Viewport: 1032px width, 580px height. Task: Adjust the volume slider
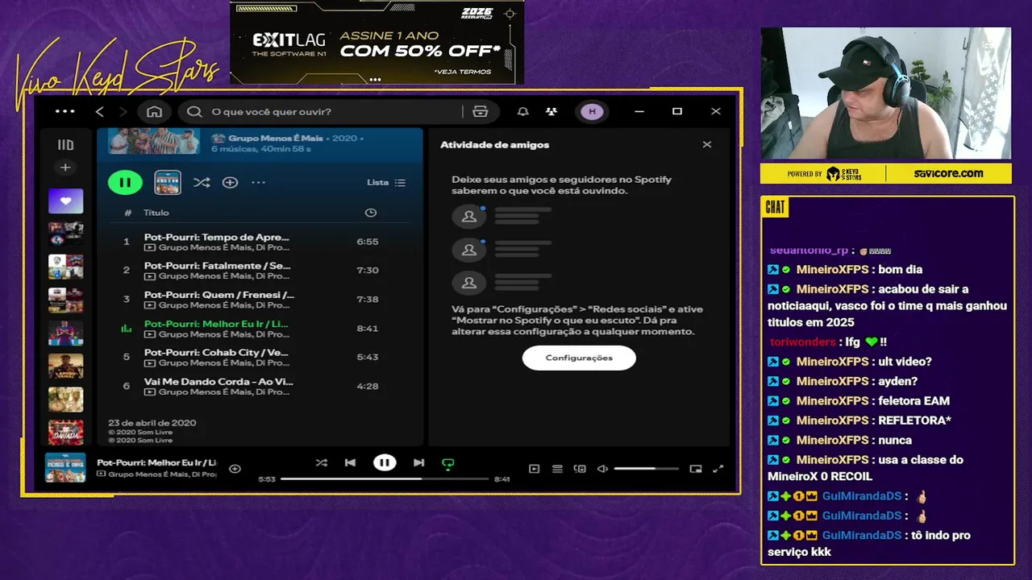pyautogui.click(x=646, y=469)
